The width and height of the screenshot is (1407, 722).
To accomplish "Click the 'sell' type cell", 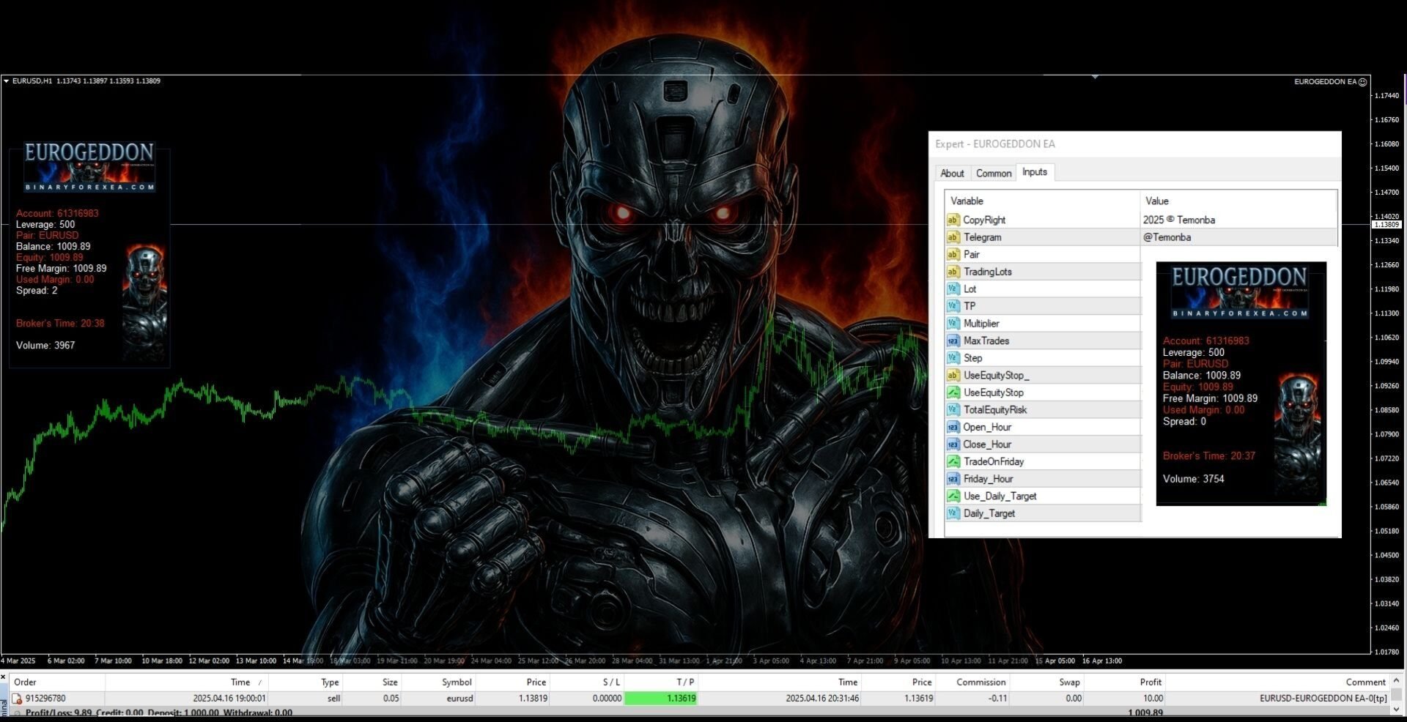I will point(333,699).
